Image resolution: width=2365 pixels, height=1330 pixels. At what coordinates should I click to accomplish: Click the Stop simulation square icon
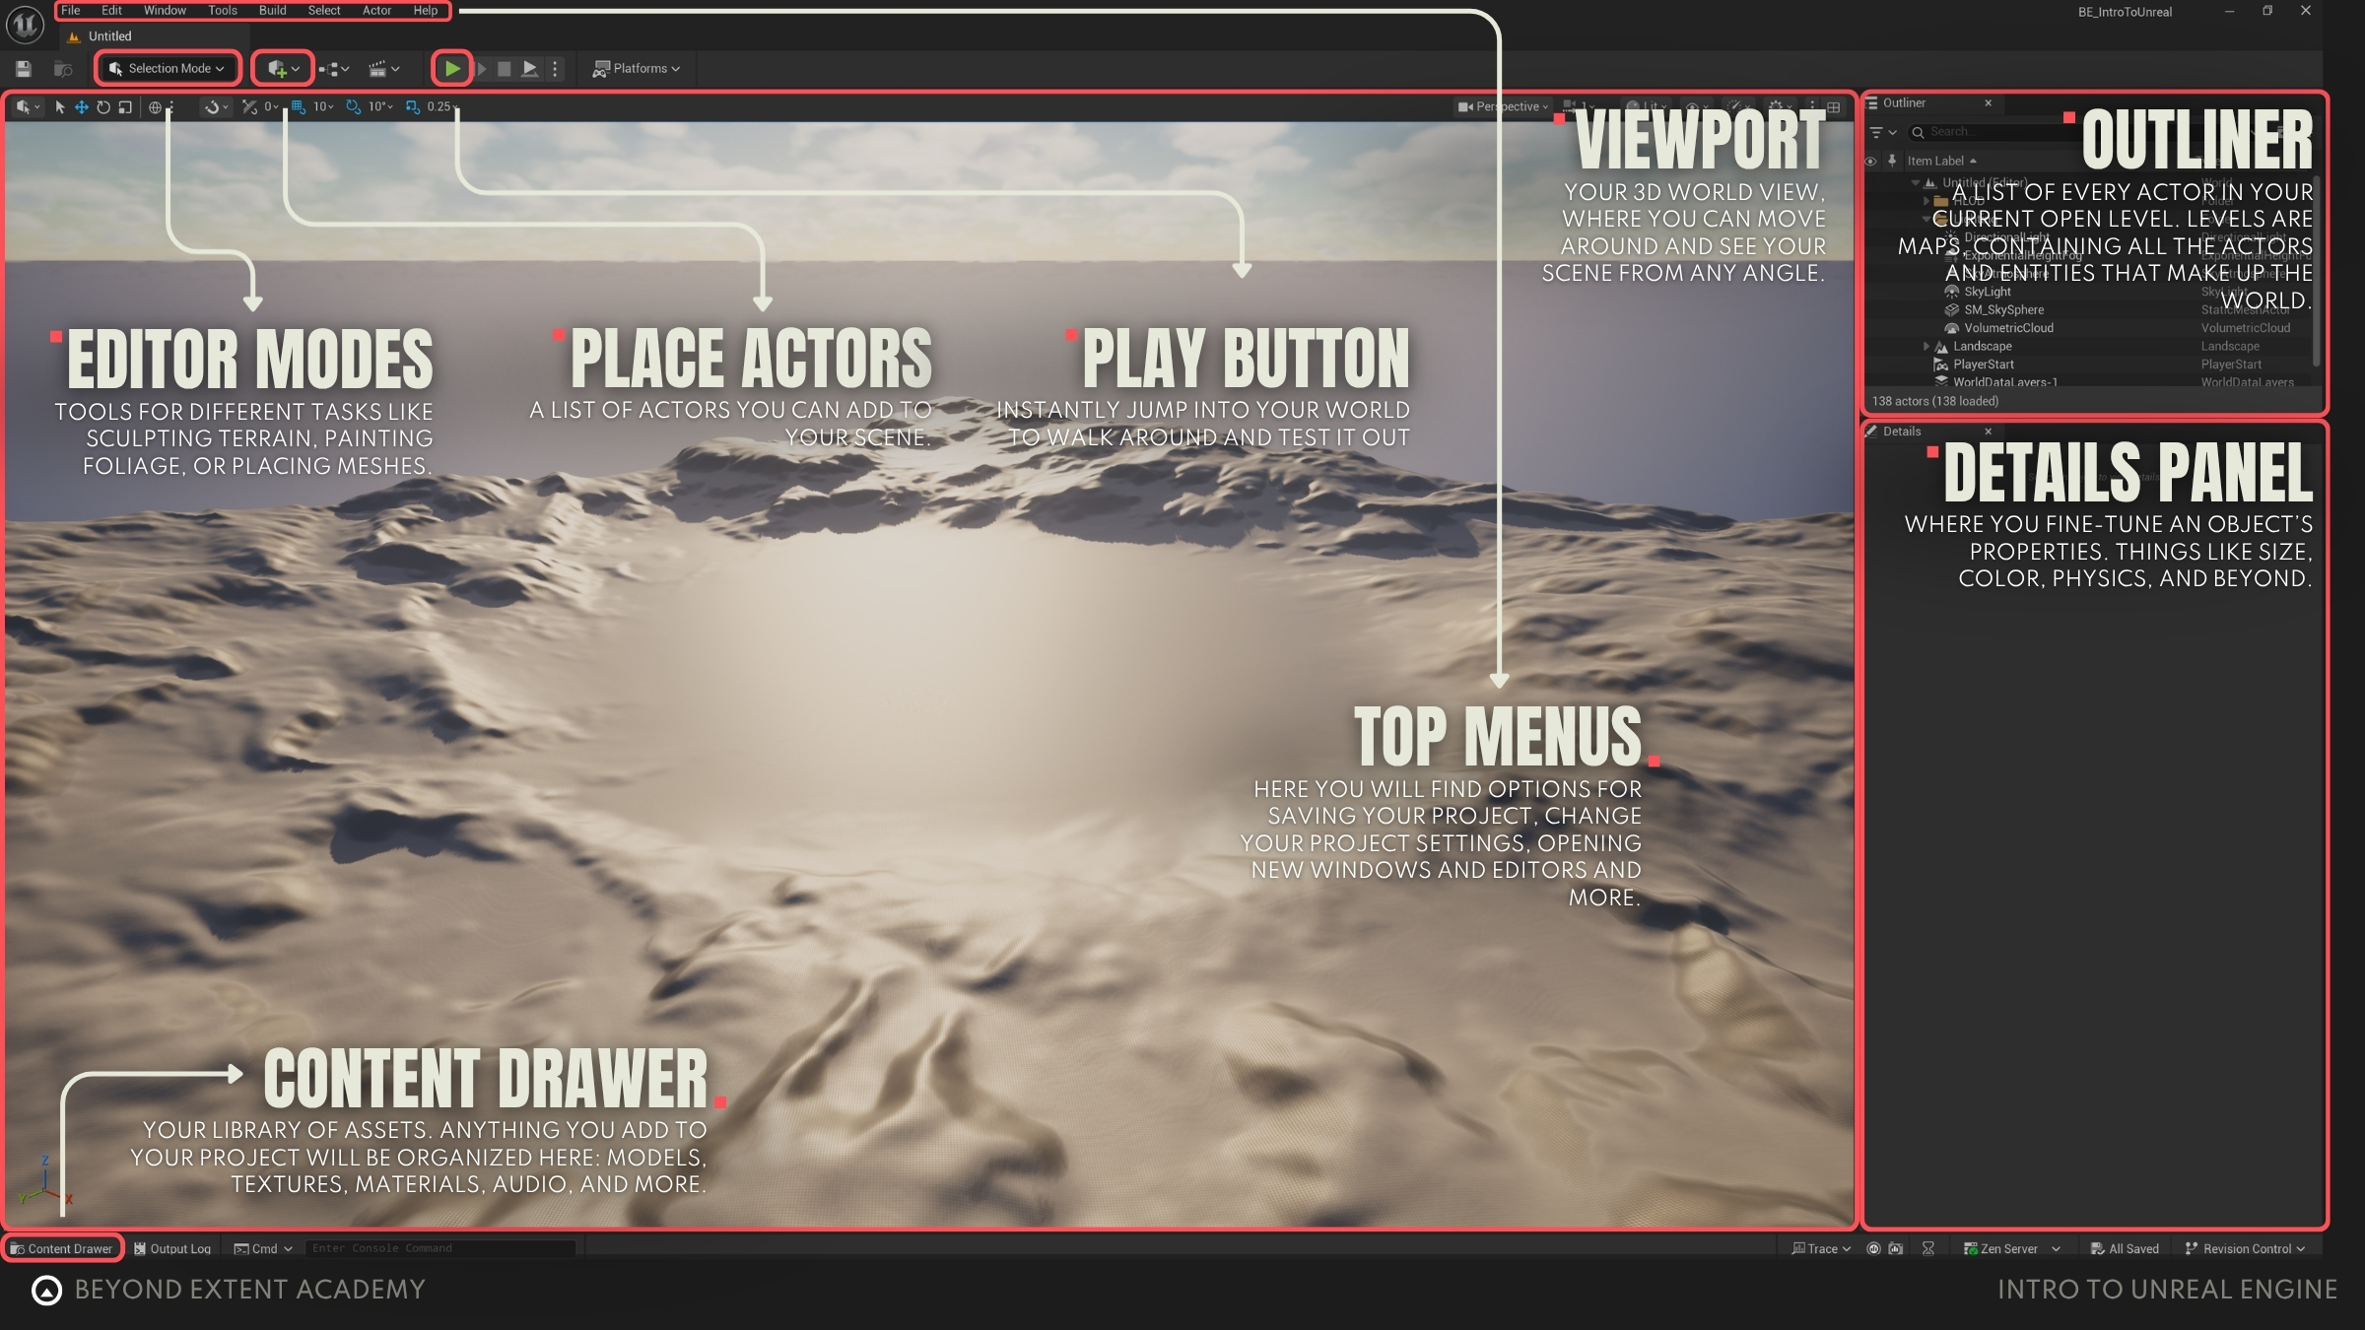click(504, 68)
